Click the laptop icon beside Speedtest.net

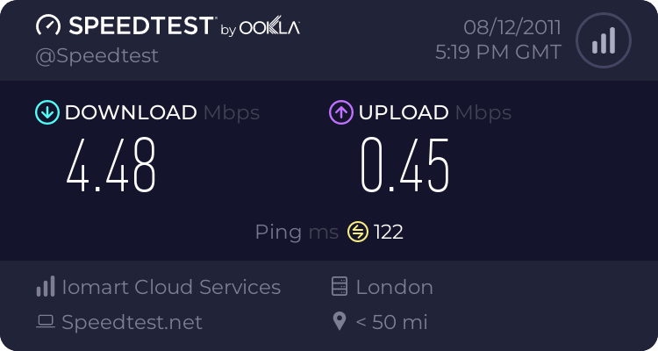(45, 322)
